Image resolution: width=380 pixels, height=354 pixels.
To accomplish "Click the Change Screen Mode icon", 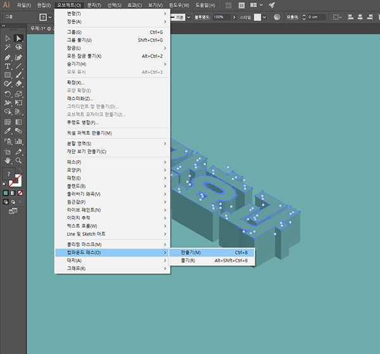I will 13,211.
